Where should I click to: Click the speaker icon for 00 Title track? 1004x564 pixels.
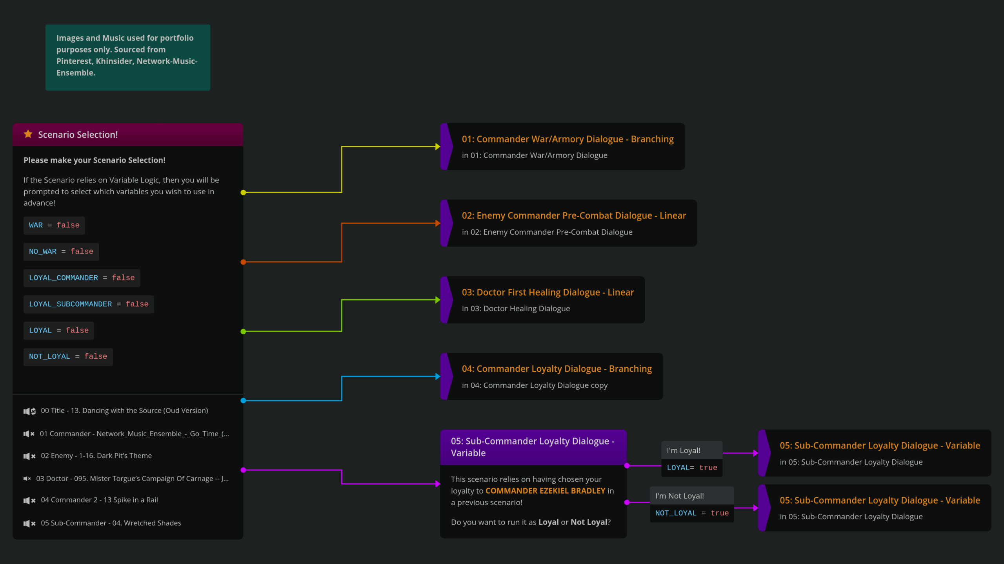click(x=29, y=411)
